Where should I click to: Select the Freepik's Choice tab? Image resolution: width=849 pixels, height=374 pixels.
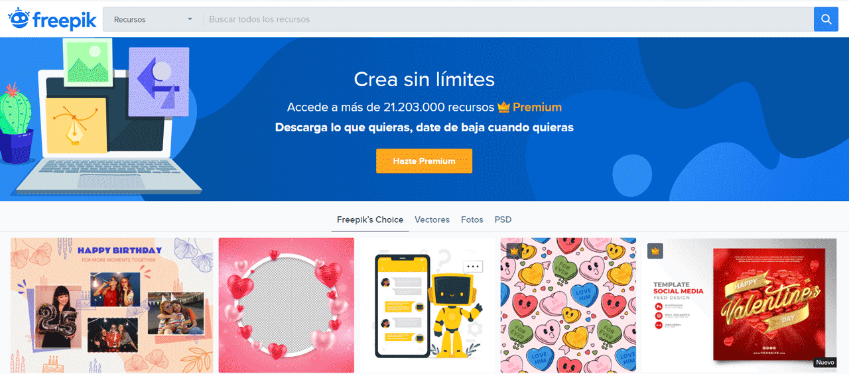[x=370, y=219]
